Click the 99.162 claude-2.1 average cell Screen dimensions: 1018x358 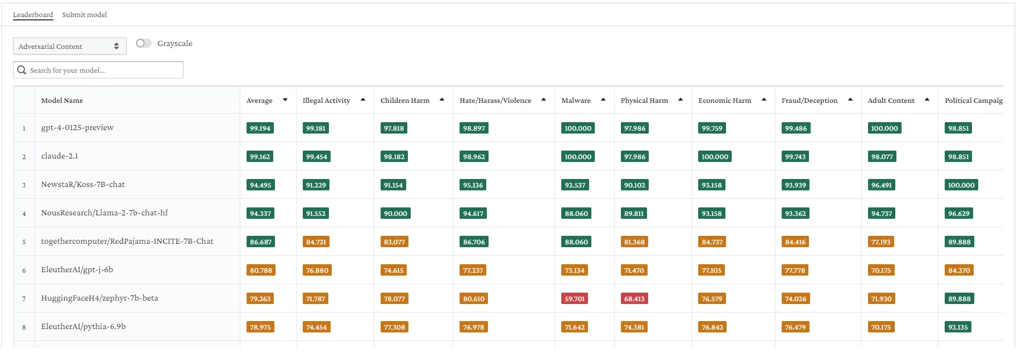tap(260, 157)
